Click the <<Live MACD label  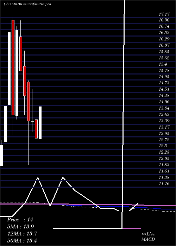click(x=148, y=237)
